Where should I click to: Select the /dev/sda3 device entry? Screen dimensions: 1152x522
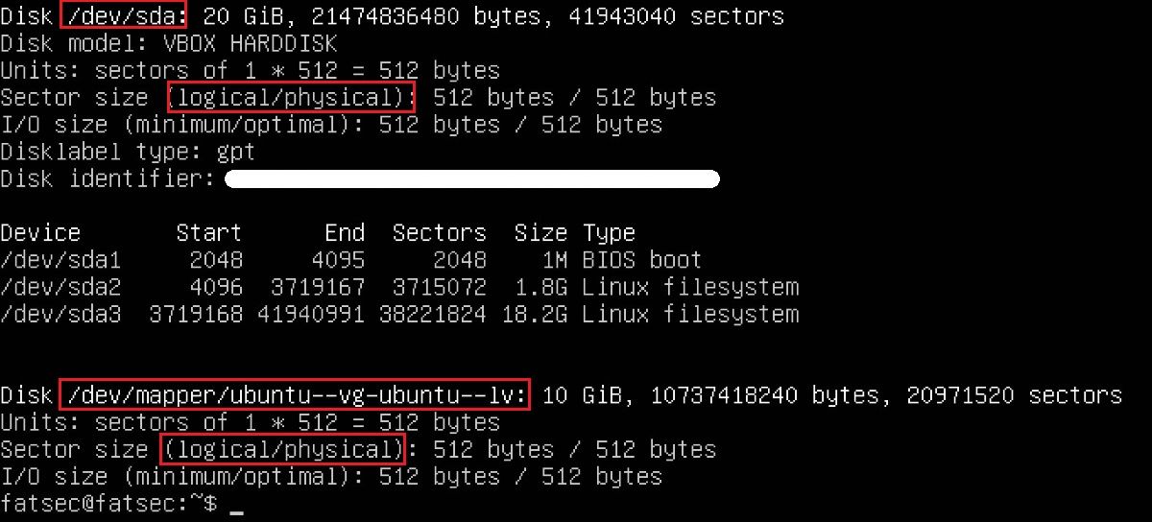click(x=60, y=314)
